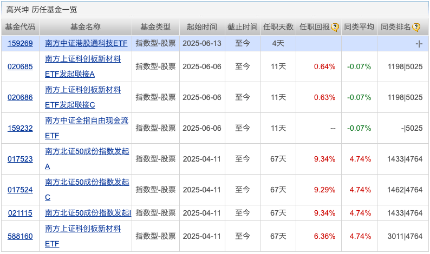
Task: Open 南方北证50成份指数发起I link
Action: click(88, 213)
